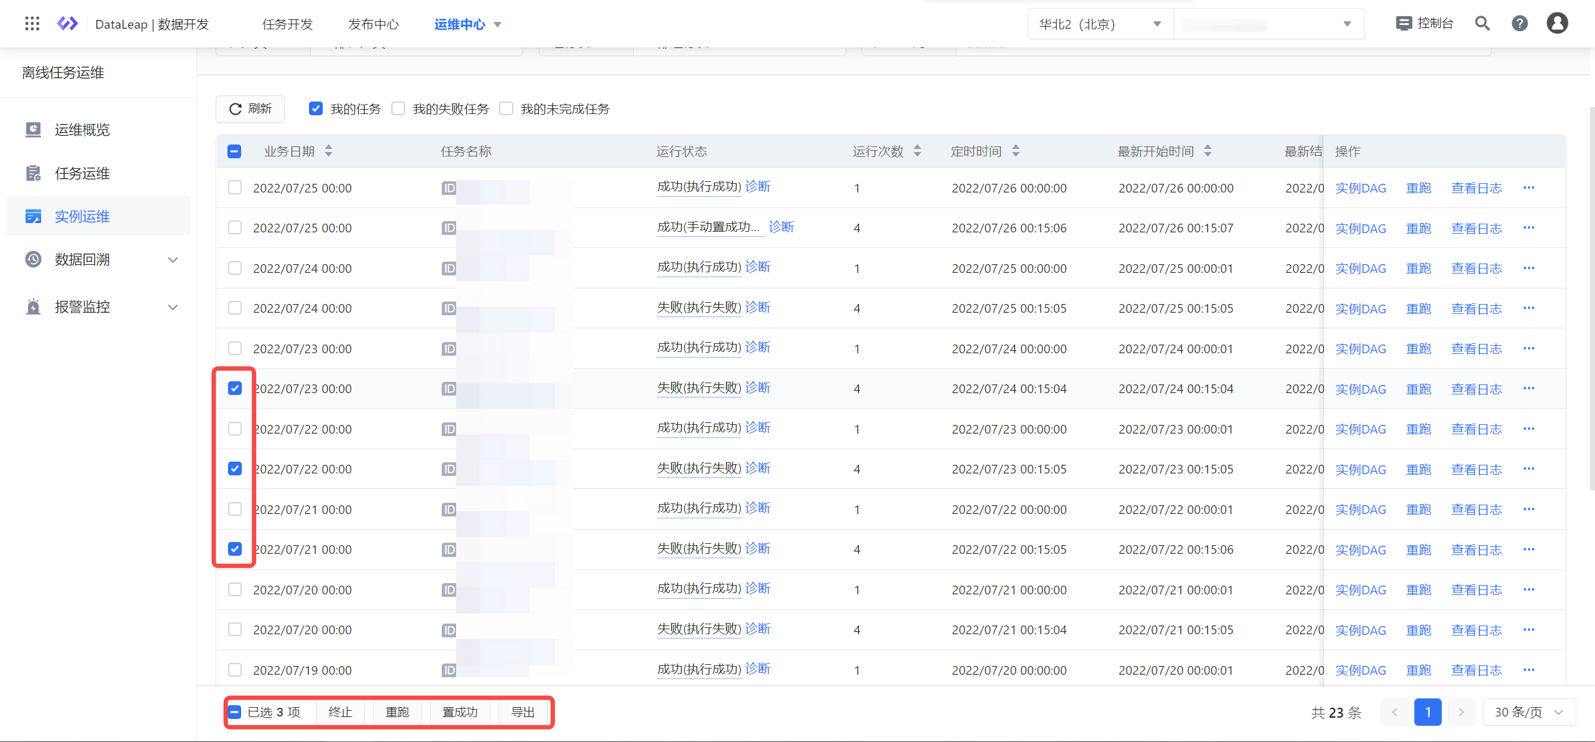Uncheck the failed 2022/07/21 row checkbox
Image resolution: width=1595 pixels, height=742 pixels.
tap(235, 549)
